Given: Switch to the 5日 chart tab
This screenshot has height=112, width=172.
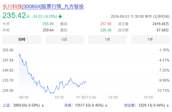Looking at the screenshot, I should click(65, 40).
